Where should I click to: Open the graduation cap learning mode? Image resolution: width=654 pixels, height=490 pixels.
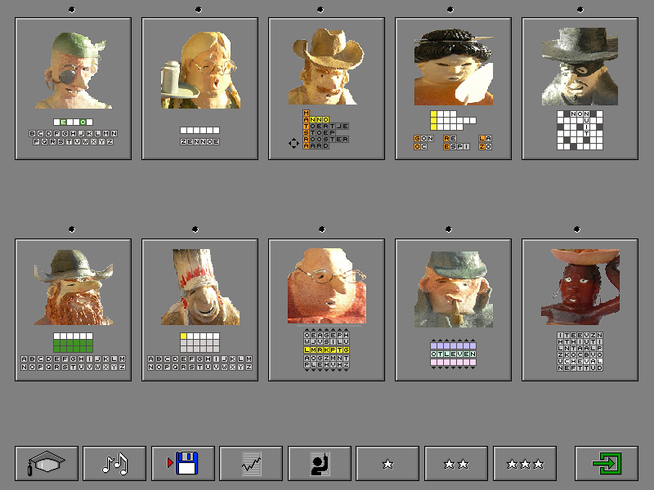(x=47, y=463)
